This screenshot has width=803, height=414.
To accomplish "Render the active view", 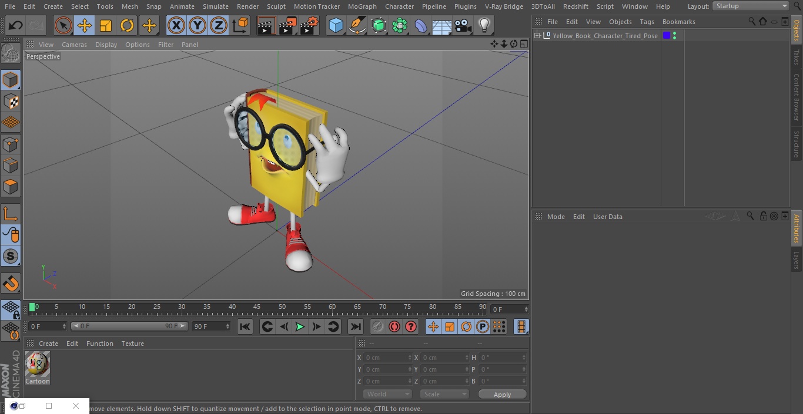I will (x=266, y=25).
